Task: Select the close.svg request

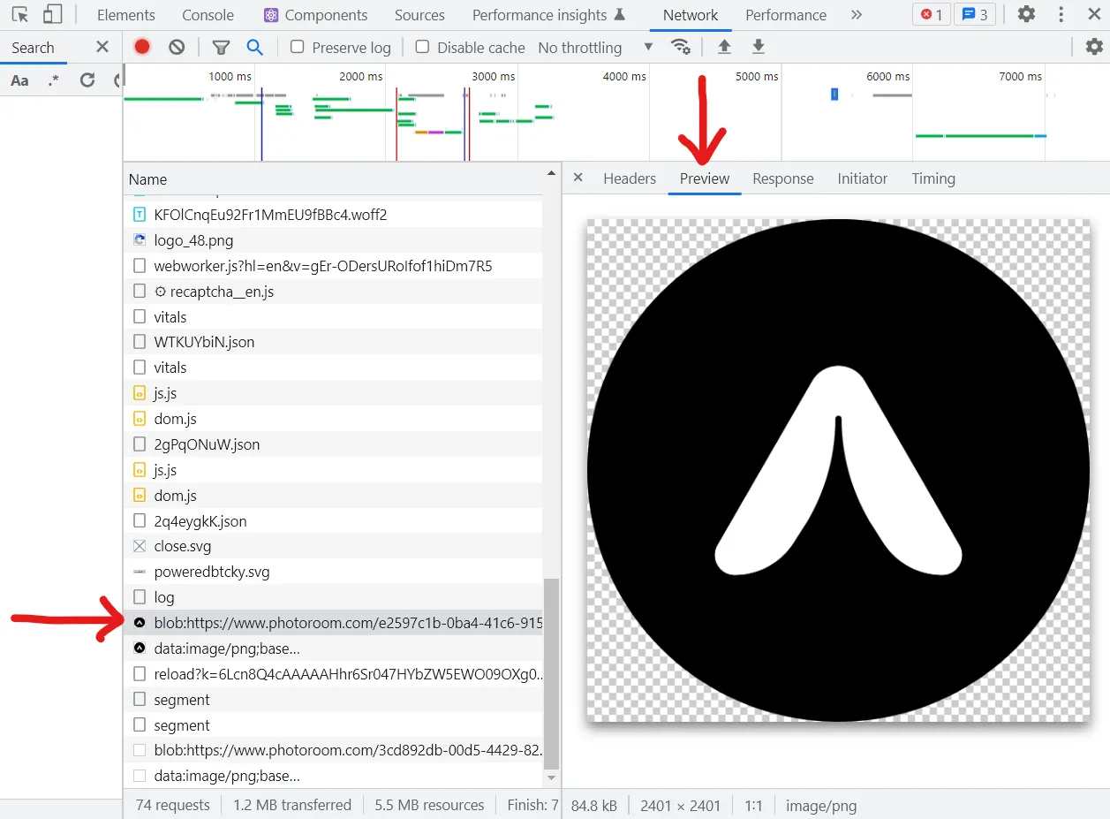Action: 333,546
